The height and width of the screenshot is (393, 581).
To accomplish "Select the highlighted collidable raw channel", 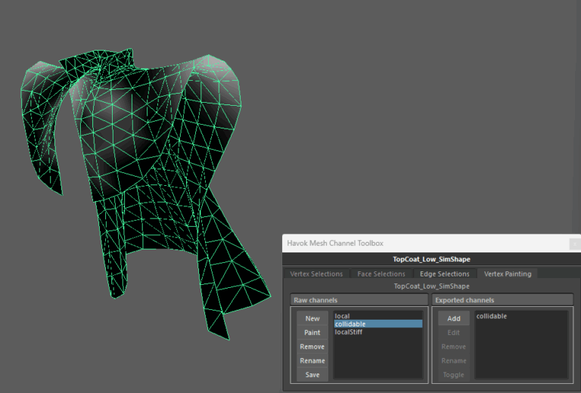I will click(351, 324).
